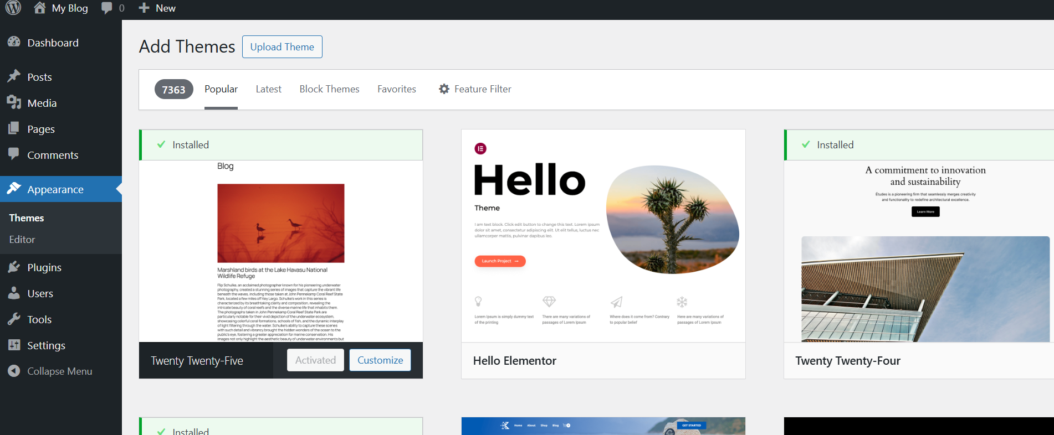Viewport: 1054px width, 435px height.
Task: Switch to the Popular themes tab
Action: pos(221,89)
